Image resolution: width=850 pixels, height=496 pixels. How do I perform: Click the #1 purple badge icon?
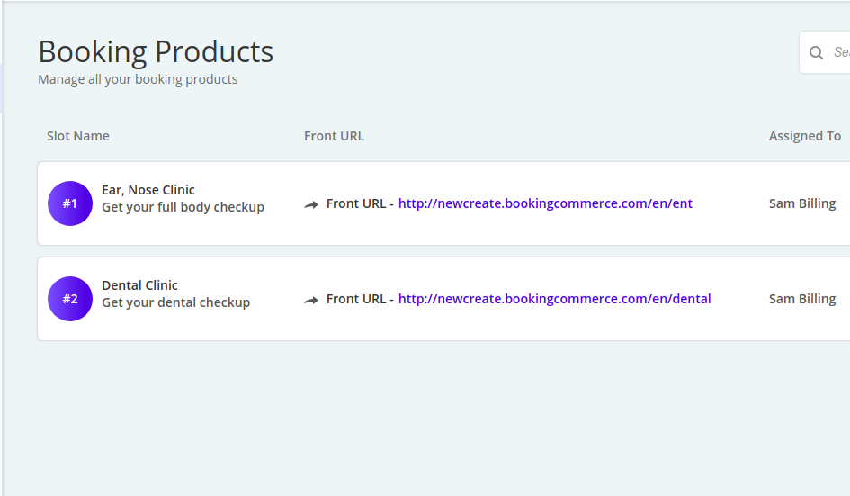[x=70, y=203]
